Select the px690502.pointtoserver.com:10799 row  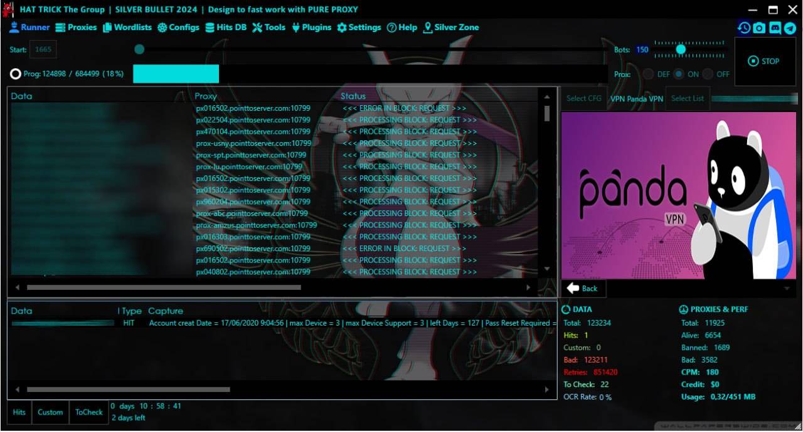[275, 249]
